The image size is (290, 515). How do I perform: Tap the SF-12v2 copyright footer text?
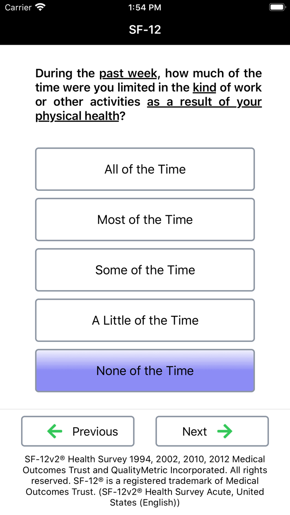coord(145,481)
